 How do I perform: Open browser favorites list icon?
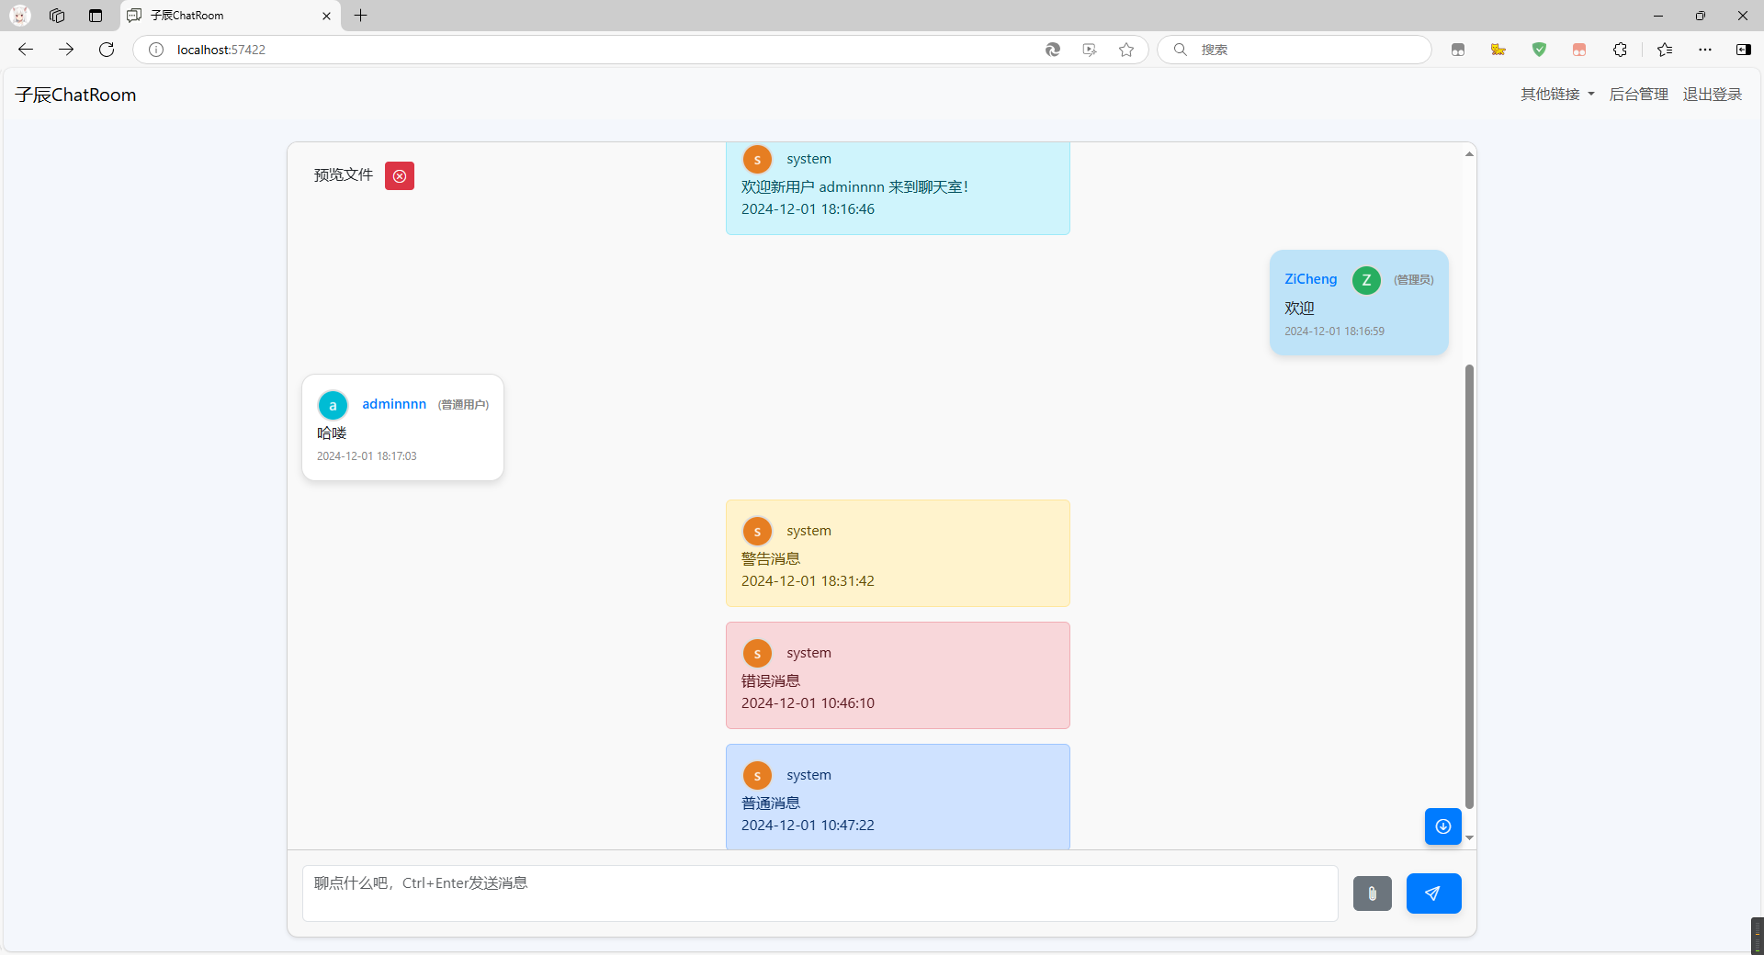1665,50
